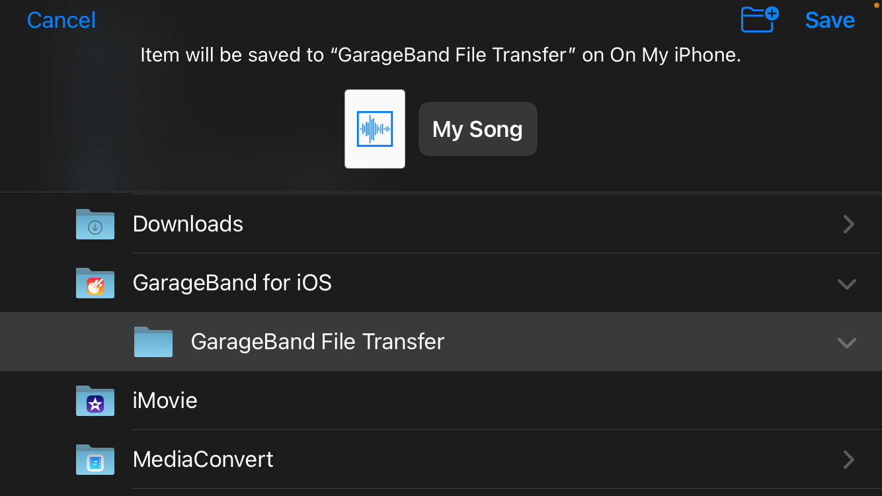Select the MediaConvert folder row
The height and width of the screenshot is (496, 882).
pos(203,460)
